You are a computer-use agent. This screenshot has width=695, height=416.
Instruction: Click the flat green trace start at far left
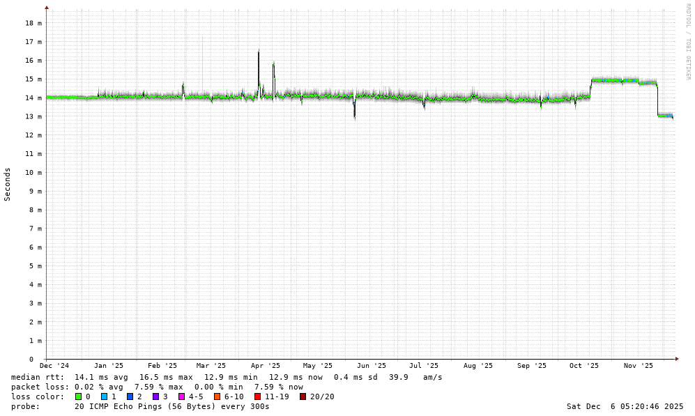pos(63,98)
